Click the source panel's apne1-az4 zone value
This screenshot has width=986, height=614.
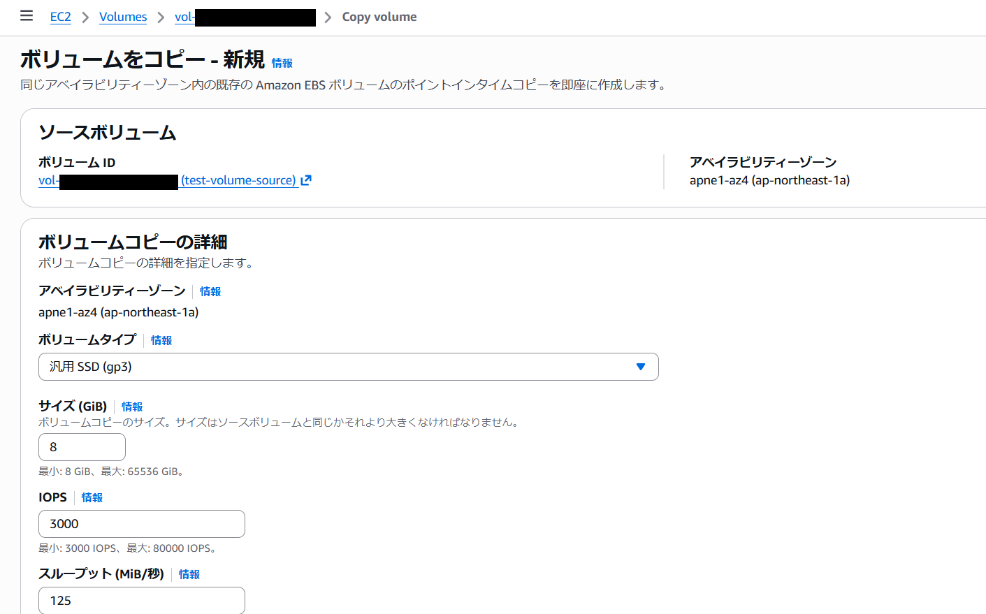tap(769, 180)
